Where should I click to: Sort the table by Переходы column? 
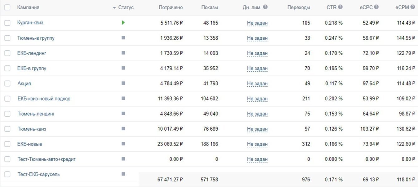[299, 7]
